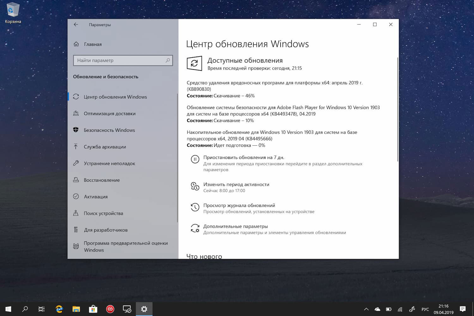Open the Windows Start menu
Image resolution: width=474 pixels, height=316 pixels.
(8, 309)
